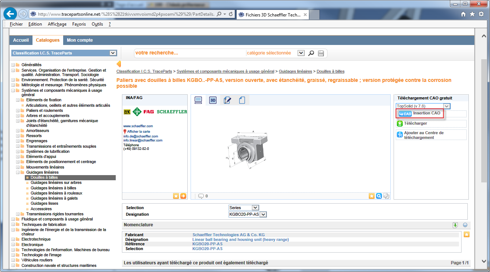Click the floppy disk save-search icon
Image resolution: width=490 pixels, height=272 pixels.
pyautogui.click(x=321, y=53)
